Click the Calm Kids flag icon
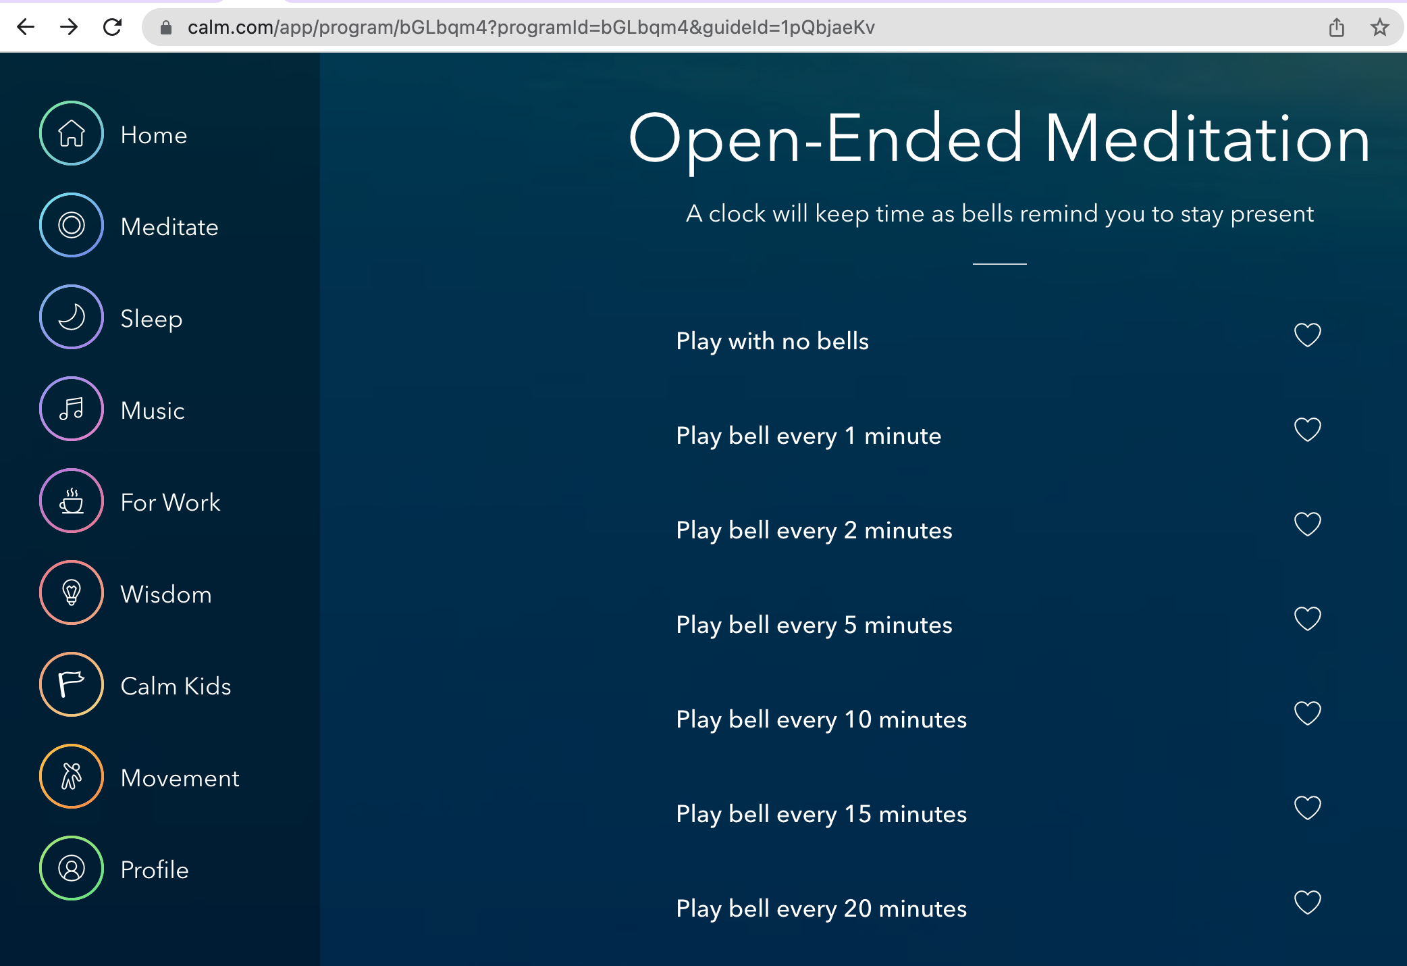Image resolution: width=1407 pixels, height=966 pixels. [x=72, y=684]
